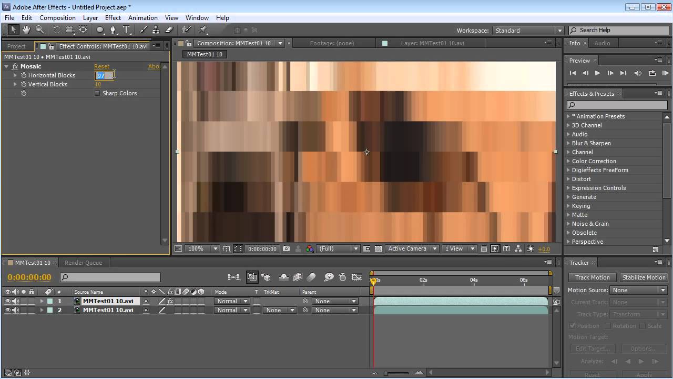
Task: Take a snapshot with camera icon
Action: coord(287,248)
